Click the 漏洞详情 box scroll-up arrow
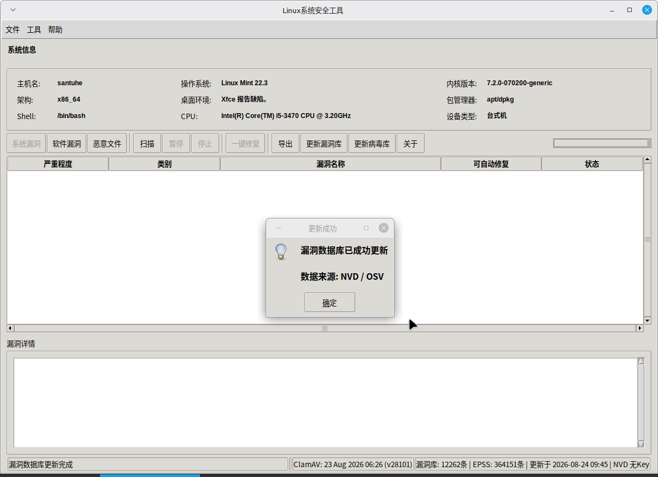The height and width of the screenshot is (477, 658). pos(641,361)
